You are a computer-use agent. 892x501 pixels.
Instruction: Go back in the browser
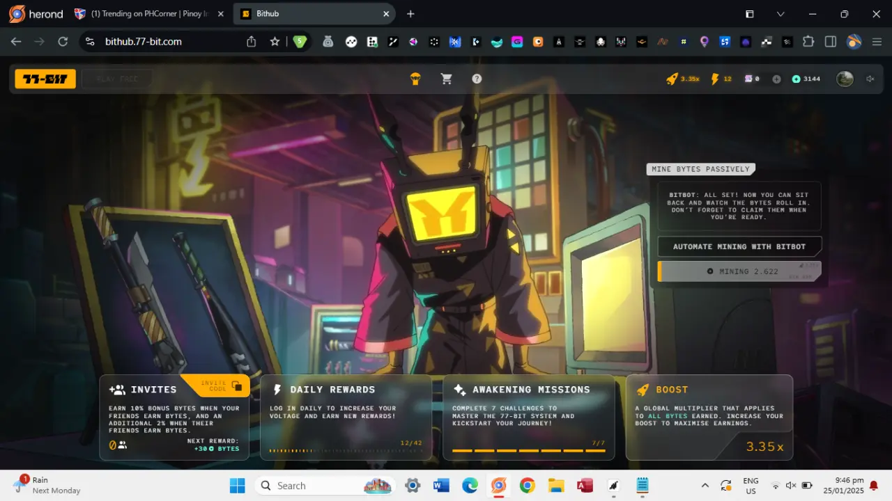point(16,42)
